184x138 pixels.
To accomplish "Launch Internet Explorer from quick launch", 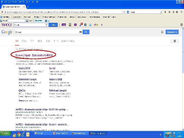I will coord(23,134).
